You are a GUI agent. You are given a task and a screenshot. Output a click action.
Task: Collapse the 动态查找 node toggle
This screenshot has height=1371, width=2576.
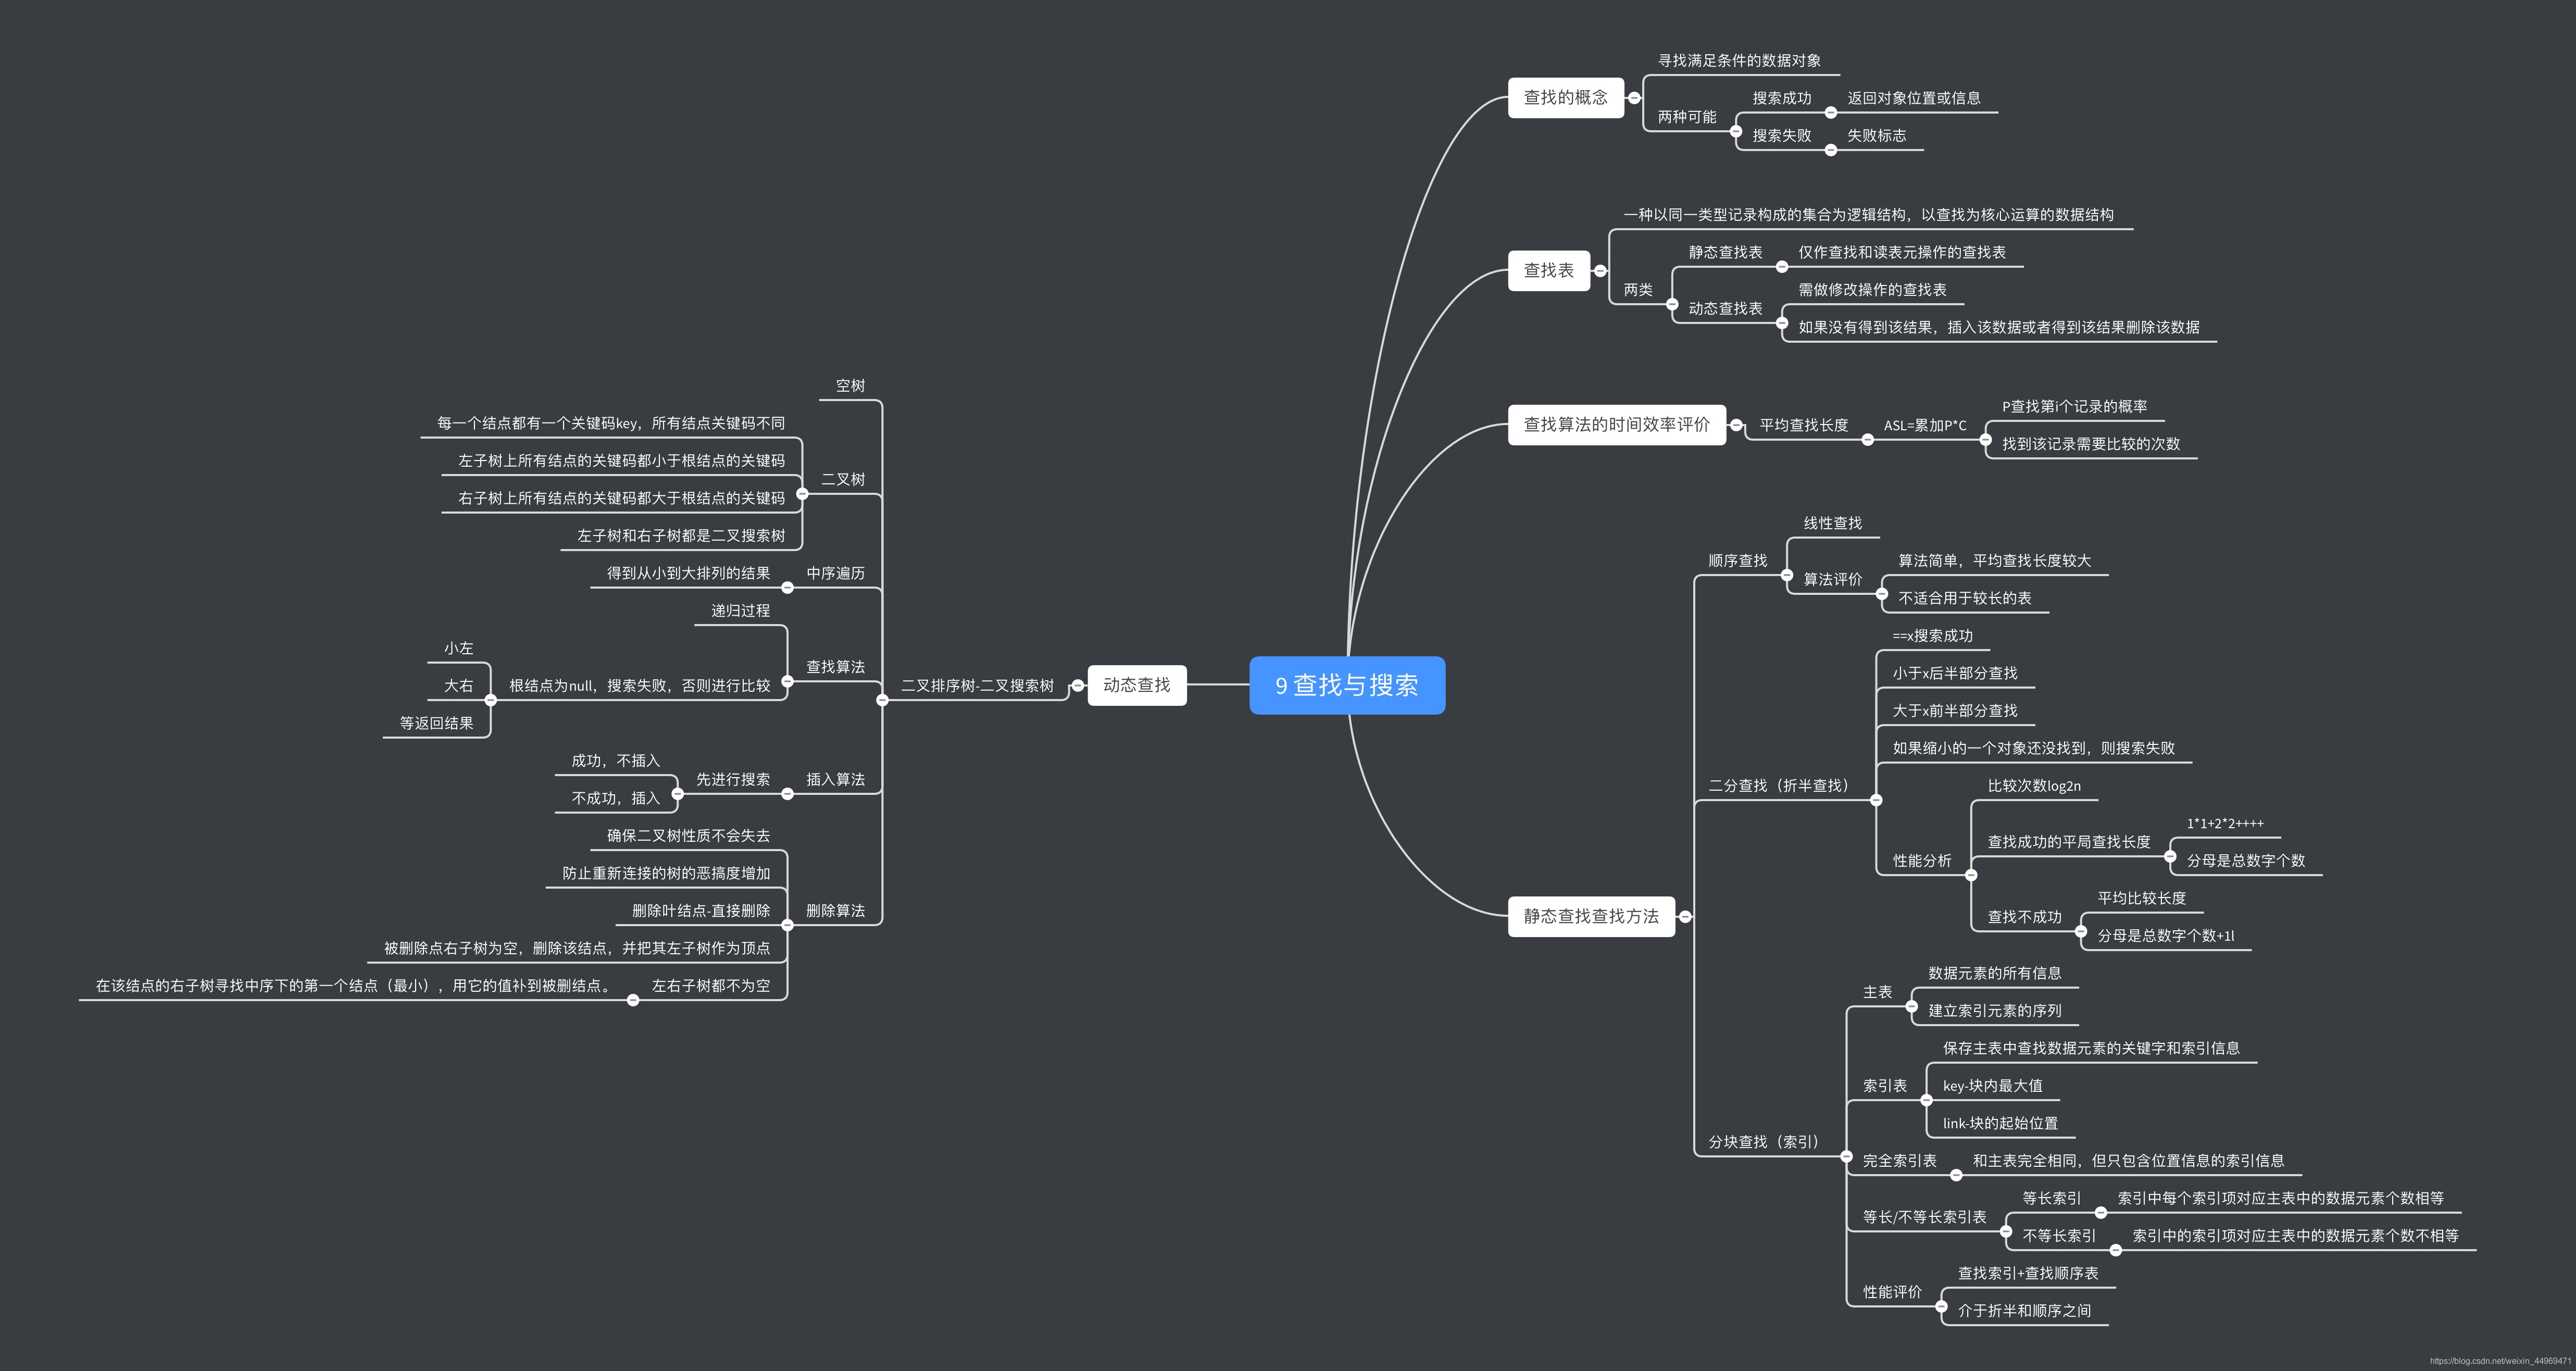click(x=1077, y=686)
